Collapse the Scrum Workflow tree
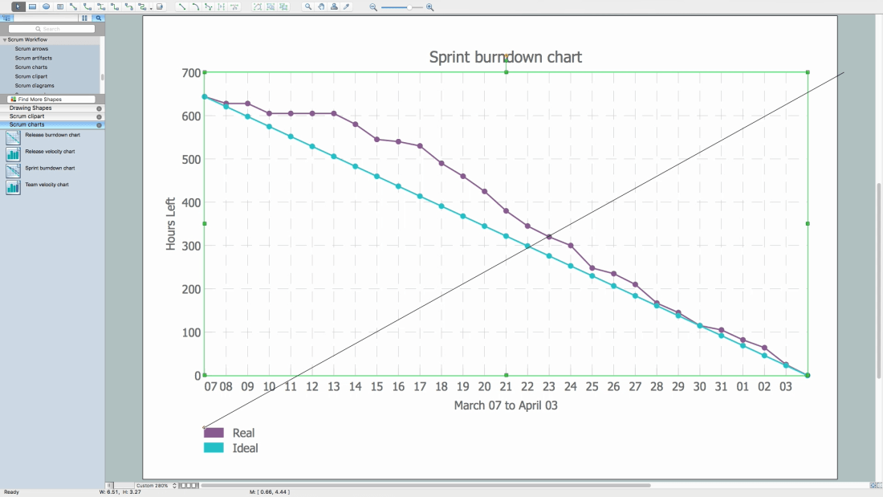 click(x=5, y=40)
